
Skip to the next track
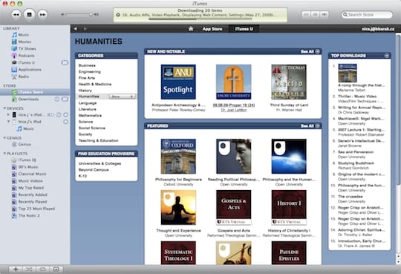(x=42, y=15)
